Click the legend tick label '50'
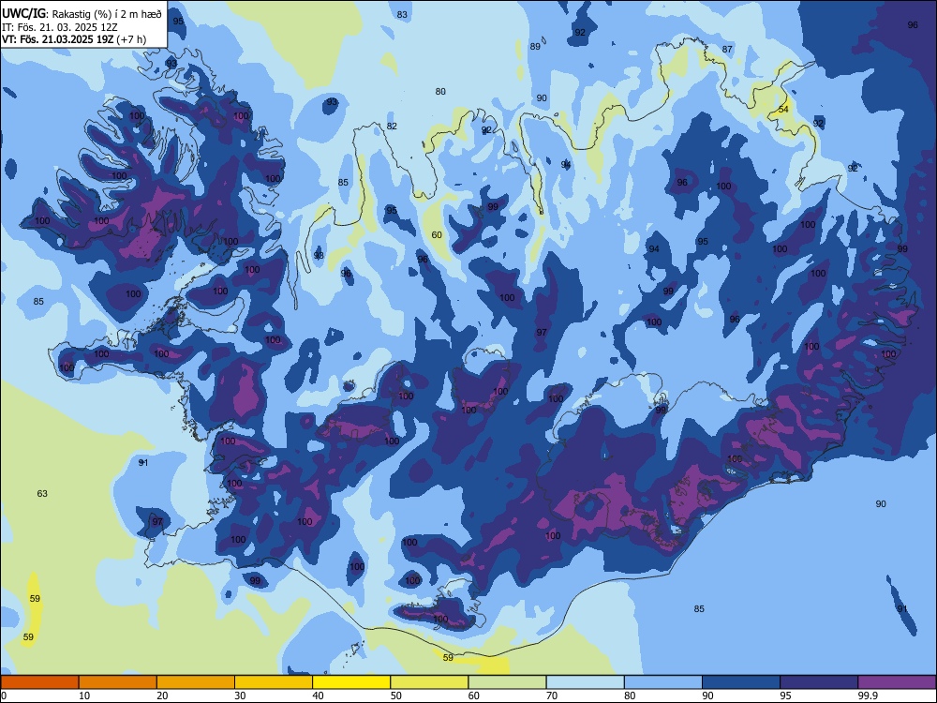Screen dimensions: 937x703 point(396,696)
